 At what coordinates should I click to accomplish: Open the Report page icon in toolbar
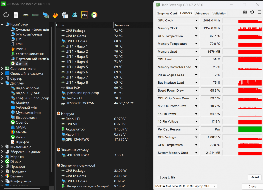[16, 15]
